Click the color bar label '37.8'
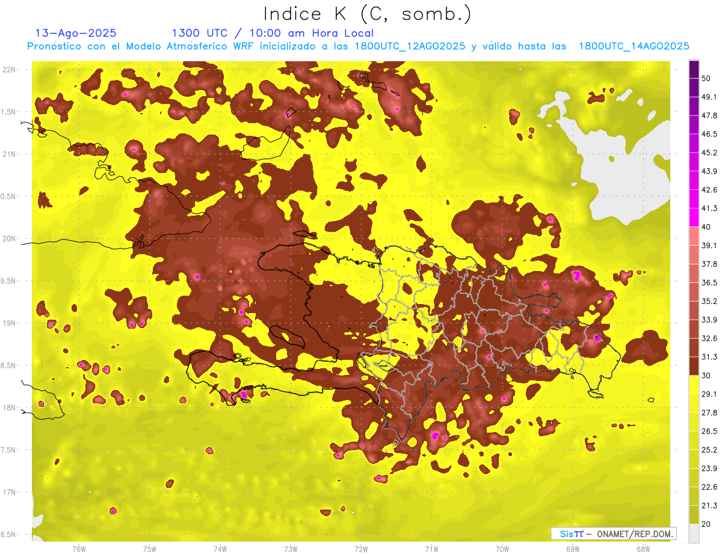The width and height of the screenshot is (722, 557). [x=710, y=264]
